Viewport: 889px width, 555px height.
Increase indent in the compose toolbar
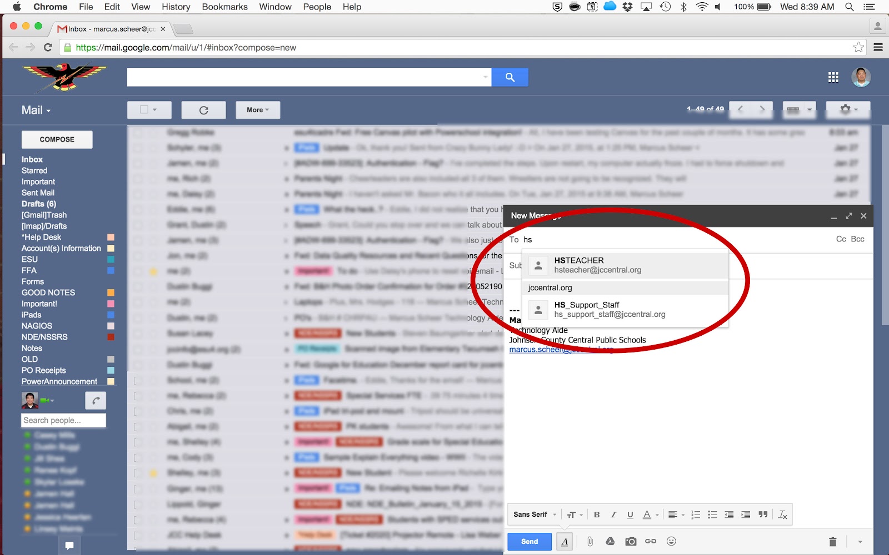[746, 514]
